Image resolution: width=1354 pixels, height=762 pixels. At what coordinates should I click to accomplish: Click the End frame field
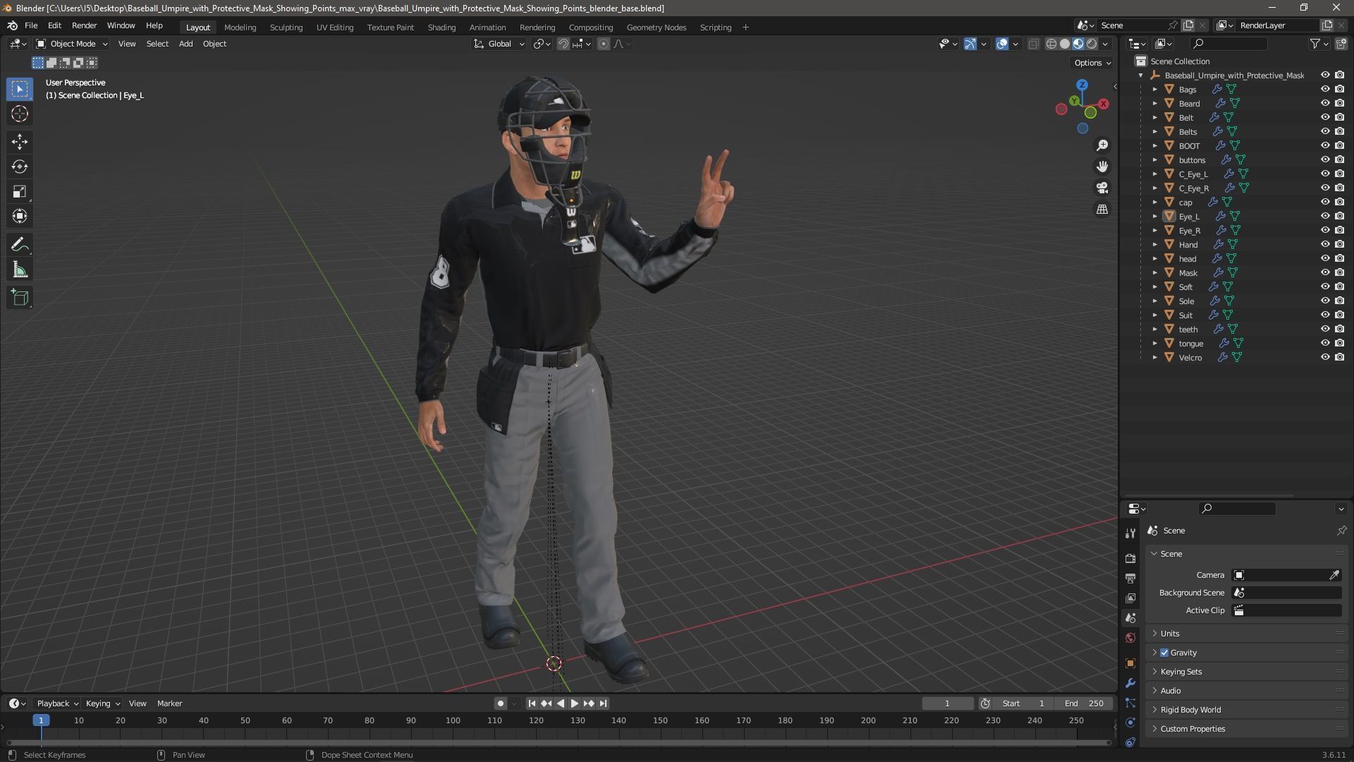[1085, 703]
